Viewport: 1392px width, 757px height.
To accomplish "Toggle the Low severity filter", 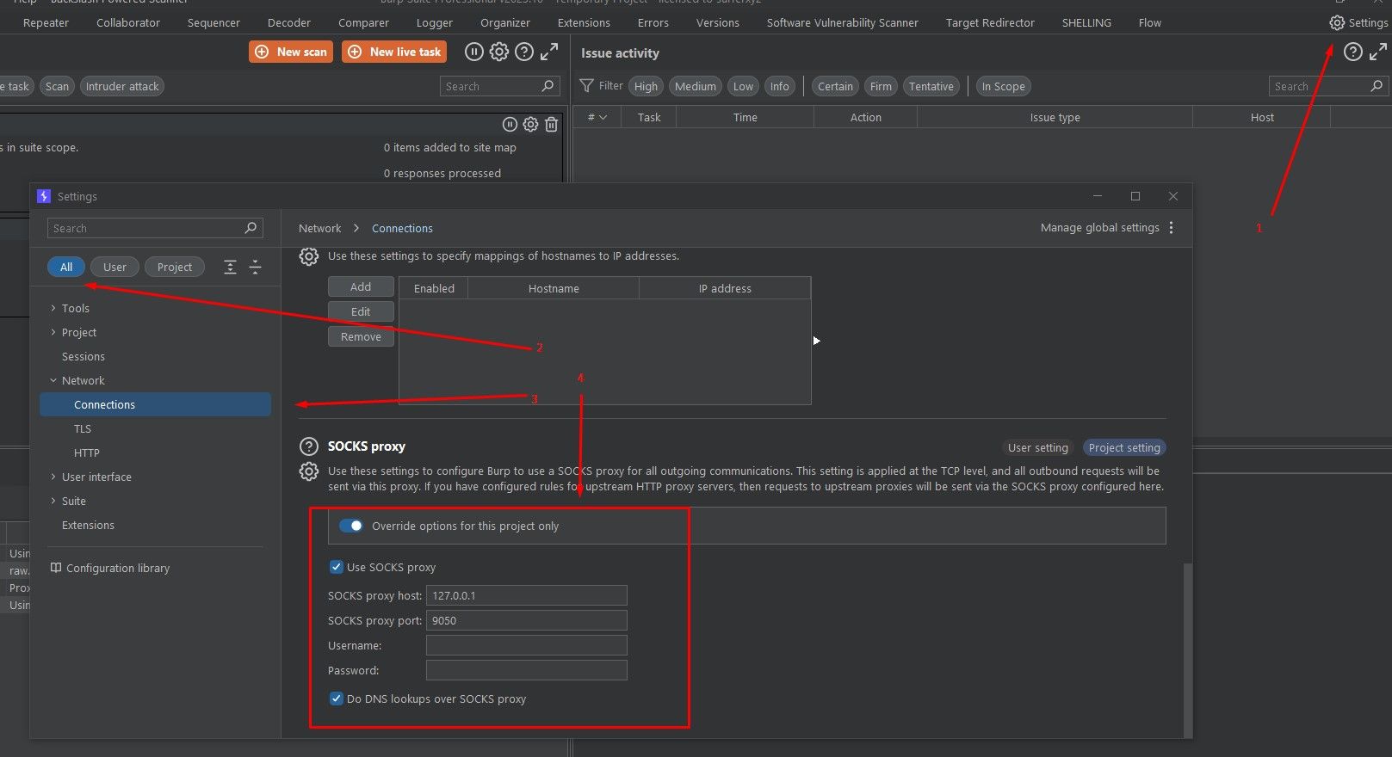I will 743,86.
